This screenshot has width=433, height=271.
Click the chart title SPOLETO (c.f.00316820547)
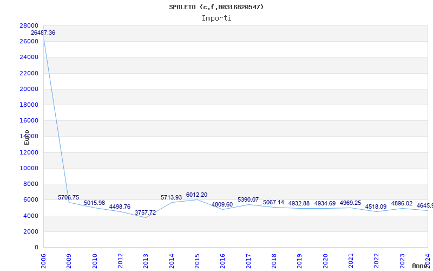(x=216, y=7)
